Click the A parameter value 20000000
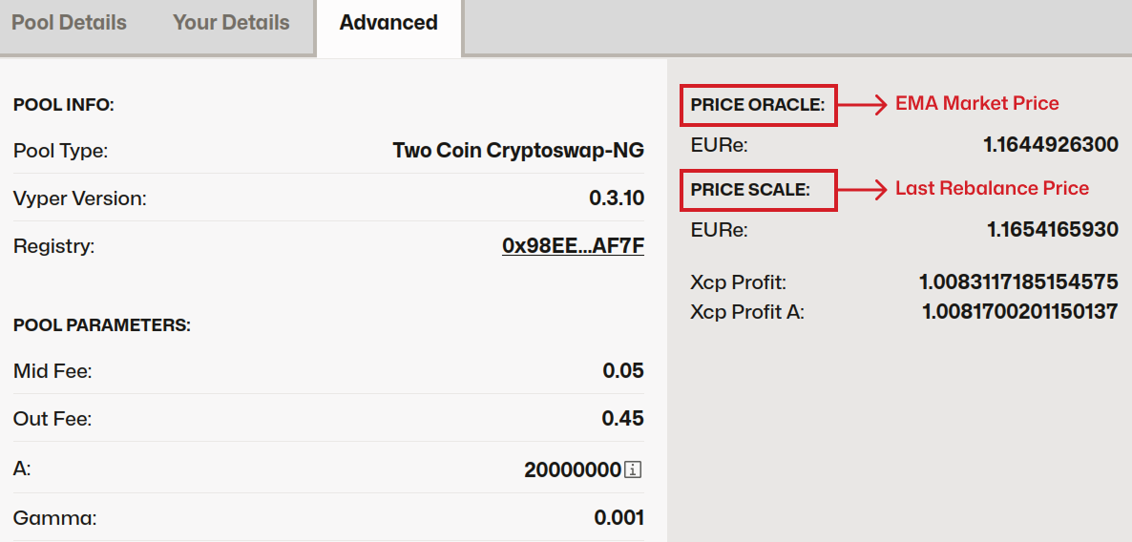 573,470
